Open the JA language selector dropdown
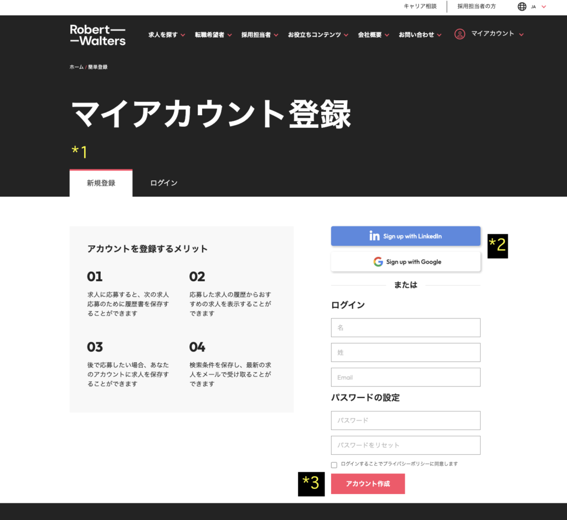Image resolution: width=567 pixels, height=520 pixels. [538, 7]
